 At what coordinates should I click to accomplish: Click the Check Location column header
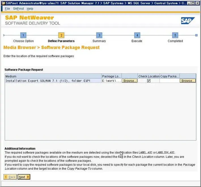[149, 76]
